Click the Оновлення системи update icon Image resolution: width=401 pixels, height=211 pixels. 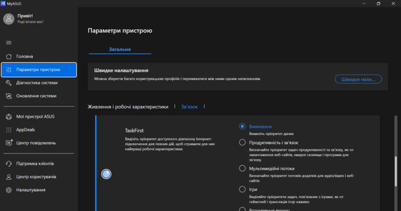point(9,96)
